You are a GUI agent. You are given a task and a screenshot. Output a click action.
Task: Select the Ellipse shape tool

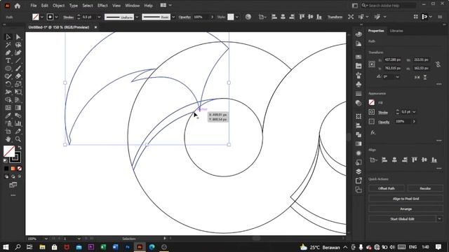pyautogui.click(x=8, y=69)
